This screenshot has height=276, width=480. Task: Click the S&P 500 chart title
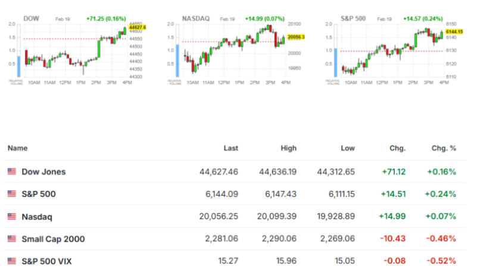(x=353, y=18)
